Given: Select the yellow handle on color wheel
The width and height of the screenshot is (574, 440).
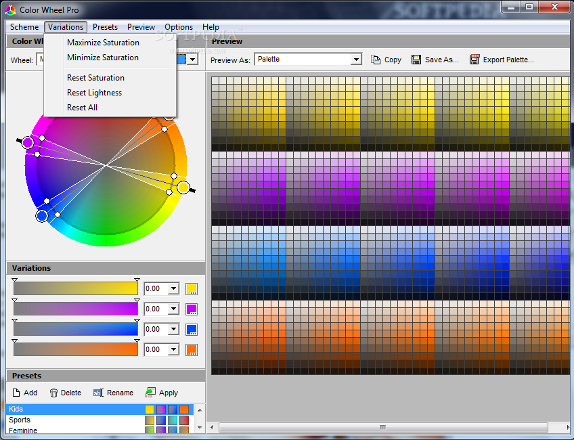Looking at the screenshot, I should point(183,188).
